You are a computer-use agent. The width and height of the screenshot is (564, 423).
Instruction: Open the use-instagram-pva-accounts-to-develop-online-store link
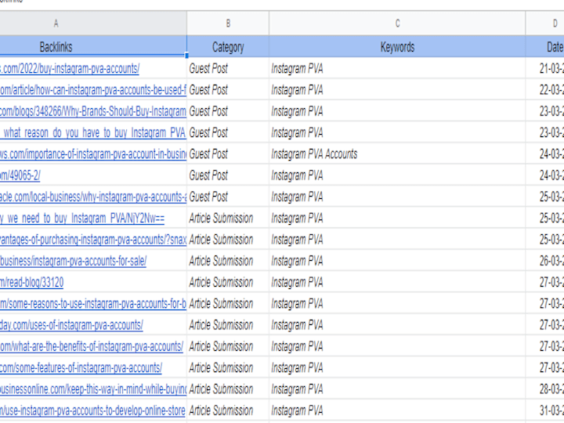[x=92, y=410]
